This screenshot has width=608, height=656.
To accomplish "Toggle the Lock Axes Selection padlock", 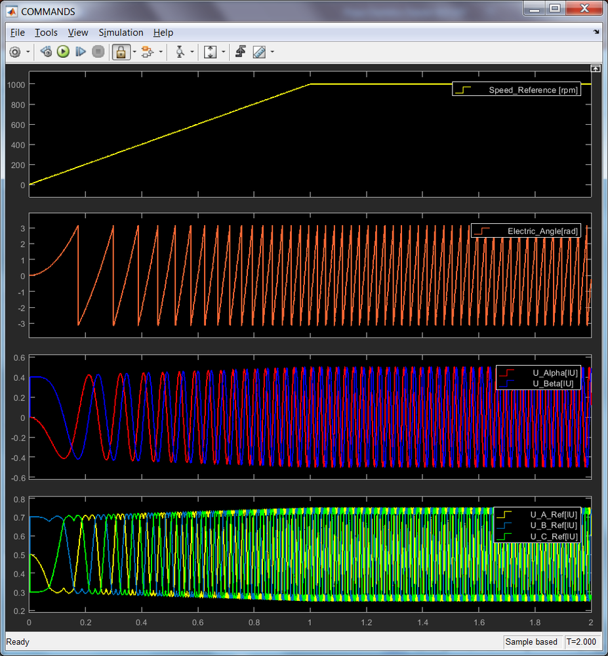I will (x=121, y=52).
